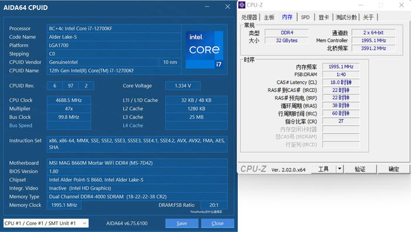Switch to the 主板 tab in CPU-Z
411x232 pixels.
click(269, 17)
